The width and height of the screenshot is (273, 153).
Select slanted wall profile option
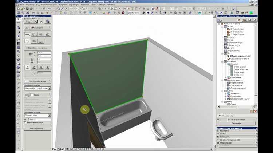click(x=34, y=68)
